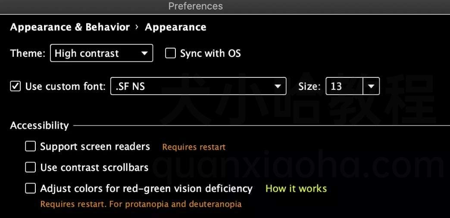Enable Support screen readers checkbox

(x=31, y=146)
